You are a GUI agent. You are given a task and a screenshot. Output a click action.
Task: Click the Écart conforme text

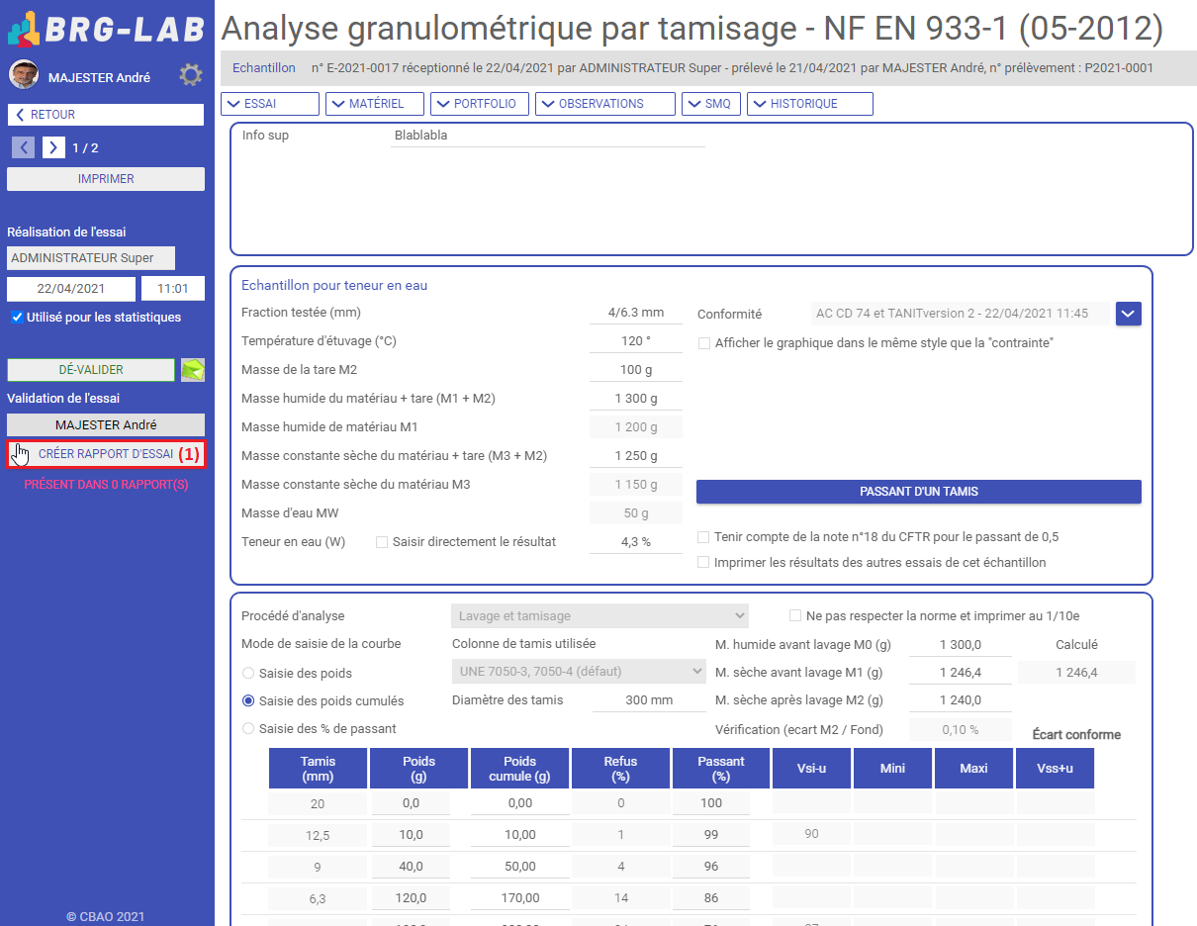click(1076, 735)
